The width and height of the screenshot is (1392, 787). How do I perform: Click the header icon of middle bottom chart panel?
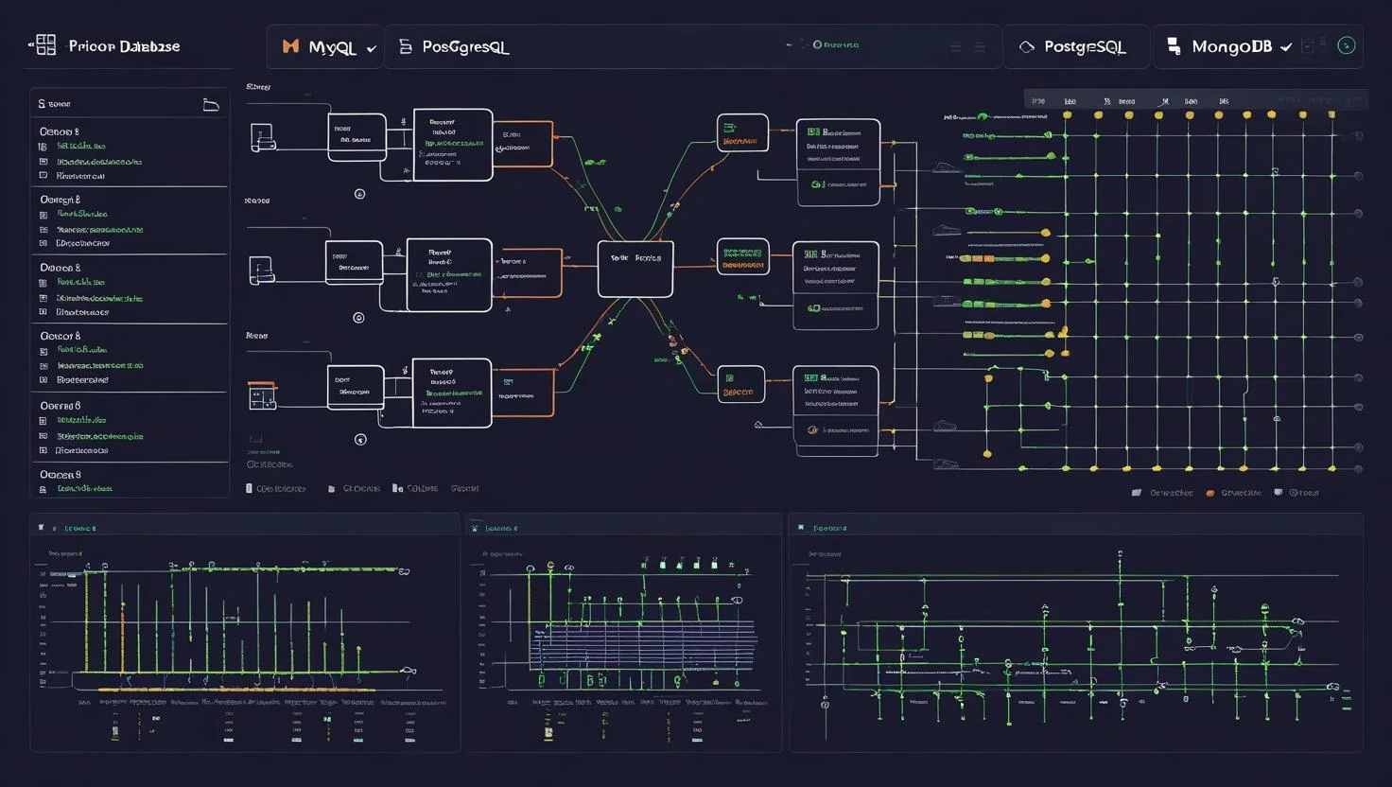tap(475, 528)
